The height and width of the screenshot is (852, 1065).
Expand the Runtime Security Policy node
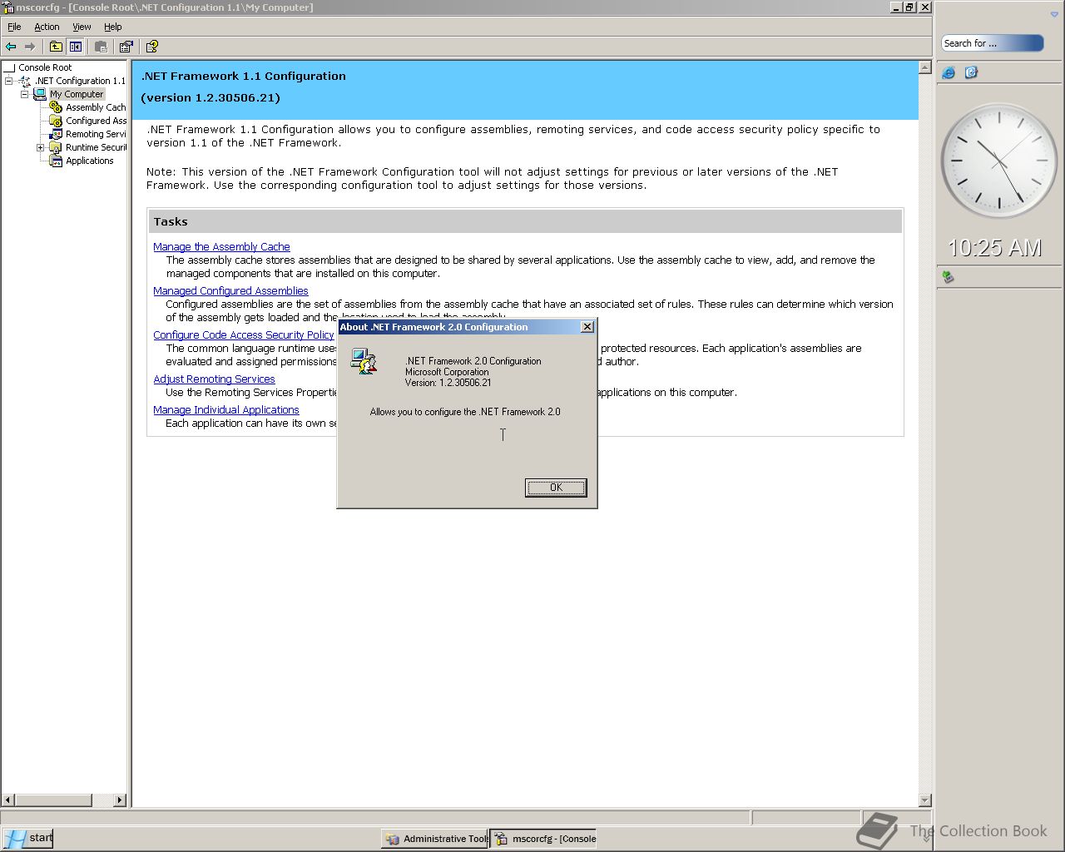[x=41, y=147]
